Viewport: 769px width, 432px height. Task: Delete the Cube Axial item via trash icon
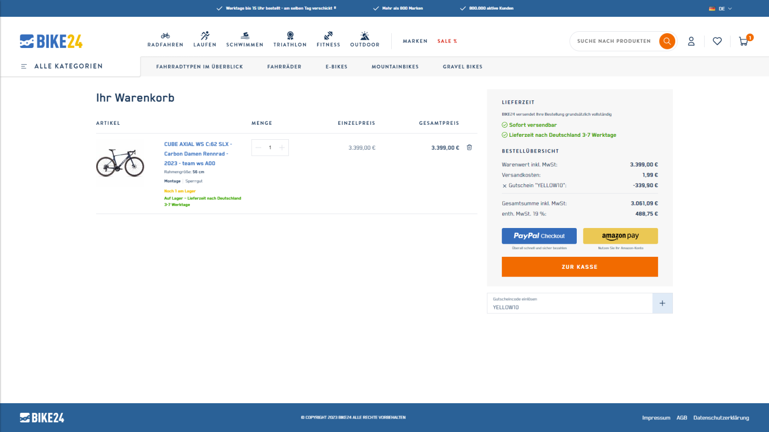point(470,147)
